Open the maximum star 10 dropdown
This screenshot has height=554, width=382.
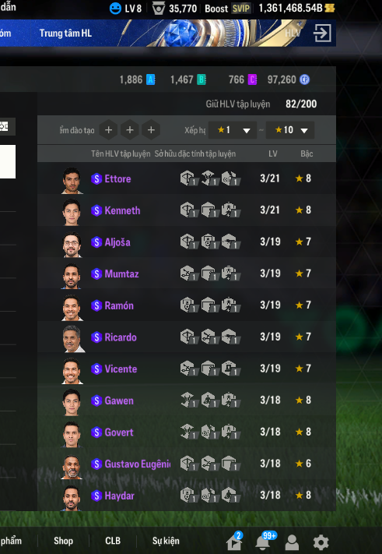point(290,130)
